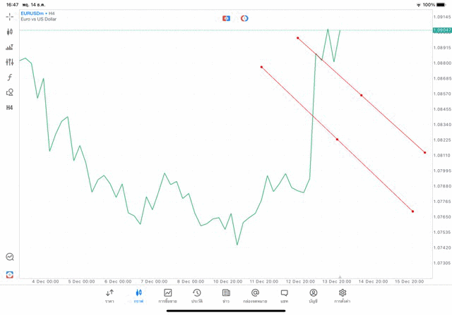Open the กล่องจดหมาย (Mailbox) tab
The height and width of the screenshot is (315, 452).
[255, 296]
